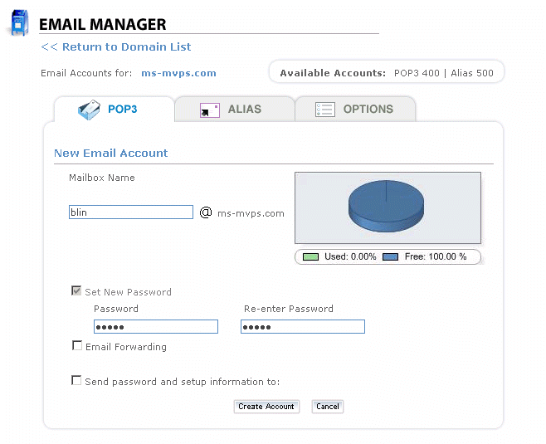The image size is (546, 444).
Task: Click the POP3 mail tray icon
Action: (x=89, y=110)
